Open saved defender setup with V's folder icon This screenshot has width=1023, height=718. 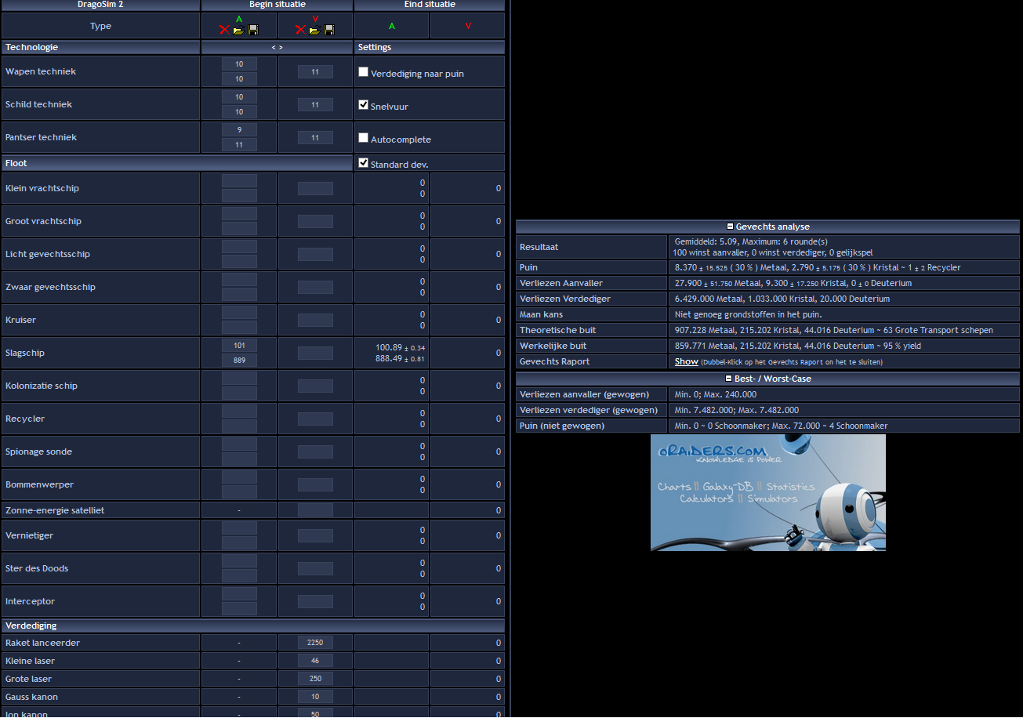314,31
